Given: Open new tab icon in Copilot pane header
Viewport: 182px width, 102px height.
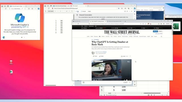Looking at the screenshot, I should 125,11.
